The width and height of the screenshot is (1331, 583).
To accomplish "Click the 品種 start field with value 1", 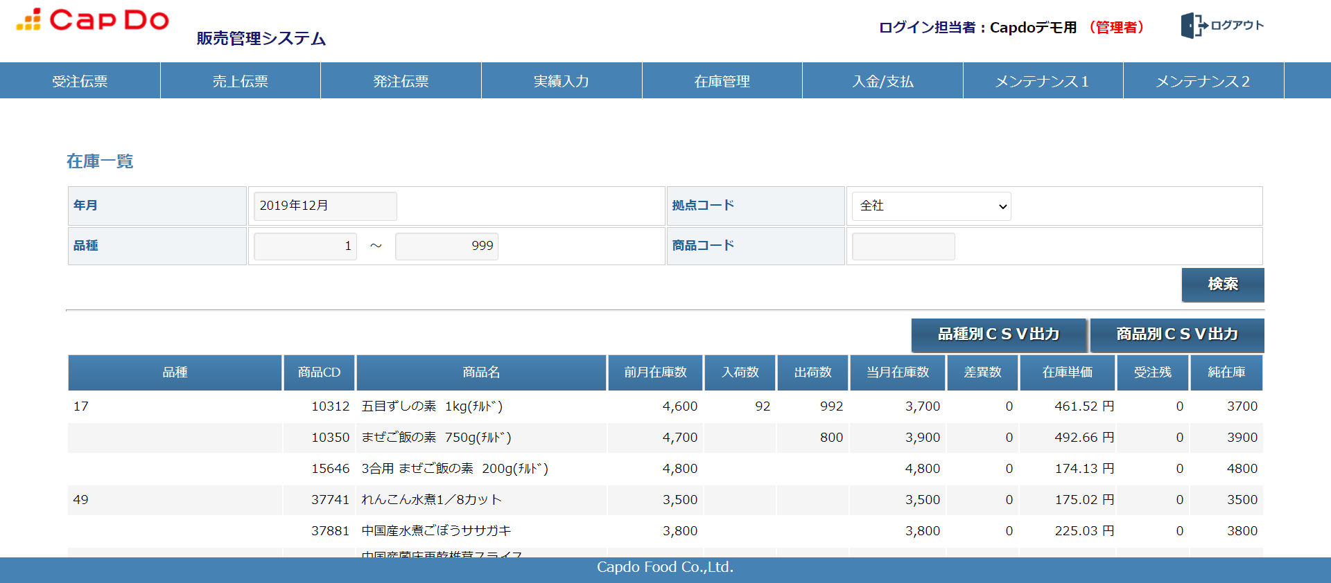I will [x=305, y=246].
